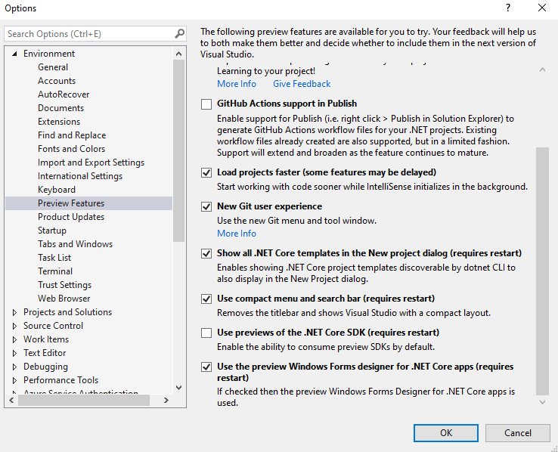Viewport: 558px width, 452px height.
Task: Open More Info link beside Give Feedback
Action: click(x=237, y=84)
